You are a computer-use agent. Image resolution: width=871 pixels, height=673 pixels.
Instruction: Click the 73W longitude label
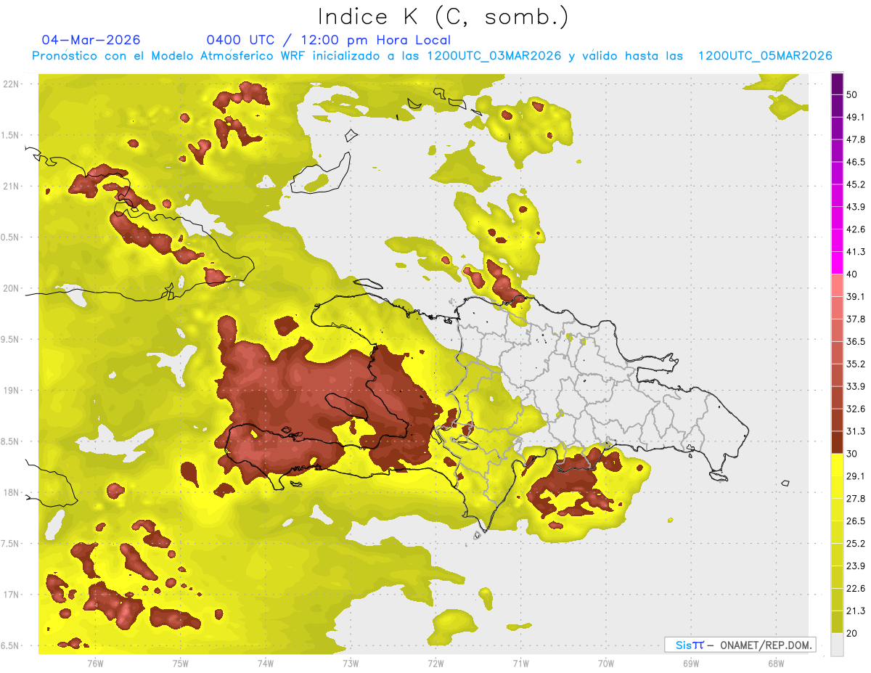[351, 663]
